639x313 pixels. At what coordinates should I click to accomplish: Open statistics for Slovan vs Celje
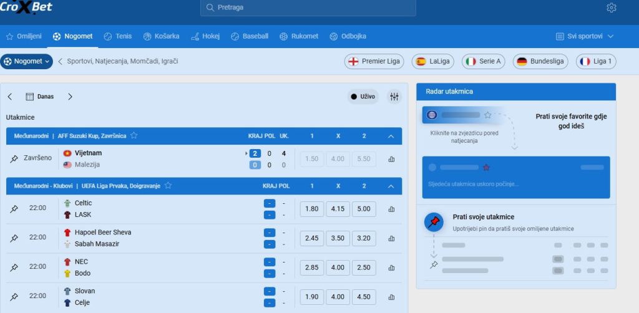click(392, 297)
